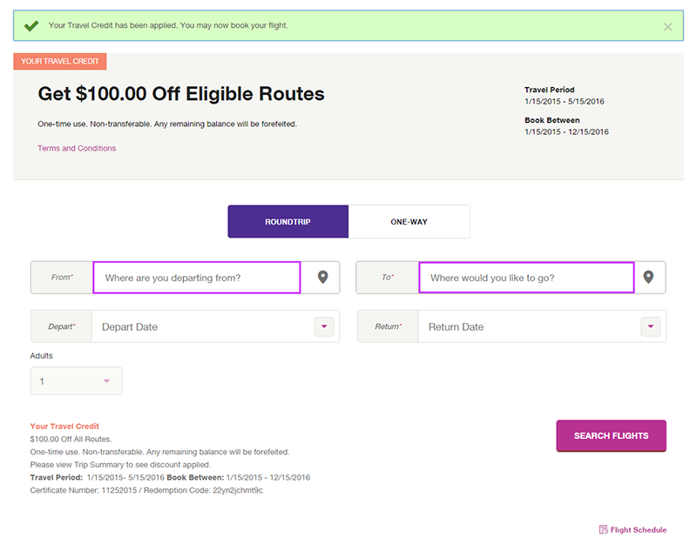
Task: Click the destination city input field
Action: tap(525, 278)
